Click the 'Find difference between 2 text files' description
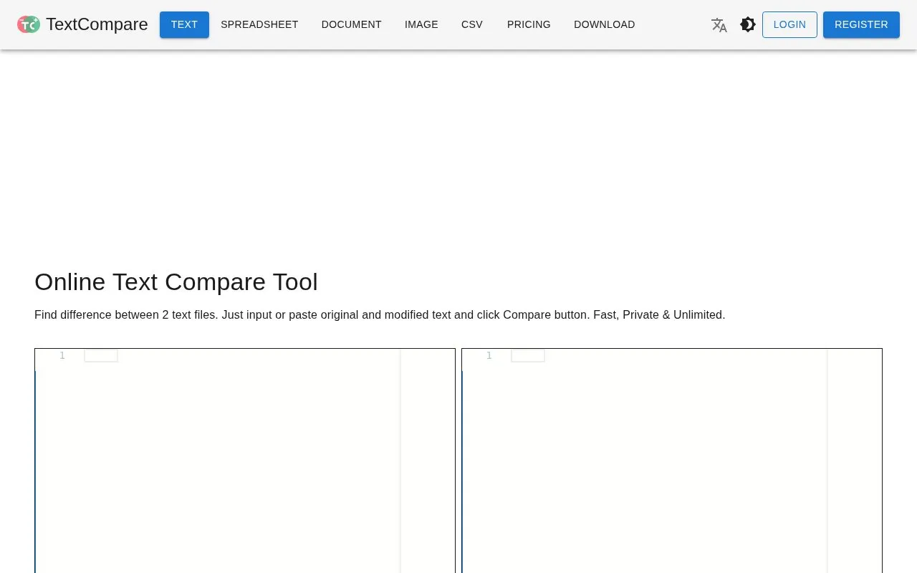917x573 pixels. (380, 314)
